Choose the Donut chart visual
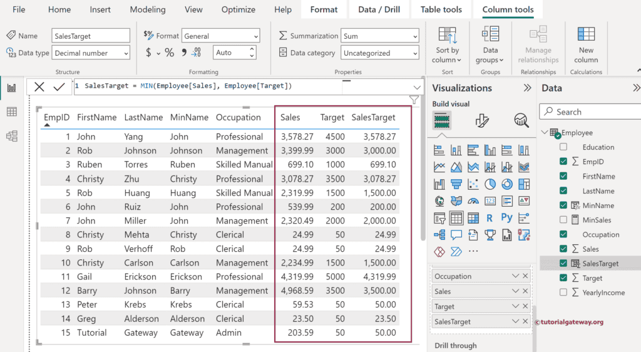 click(x=507, y=184)
